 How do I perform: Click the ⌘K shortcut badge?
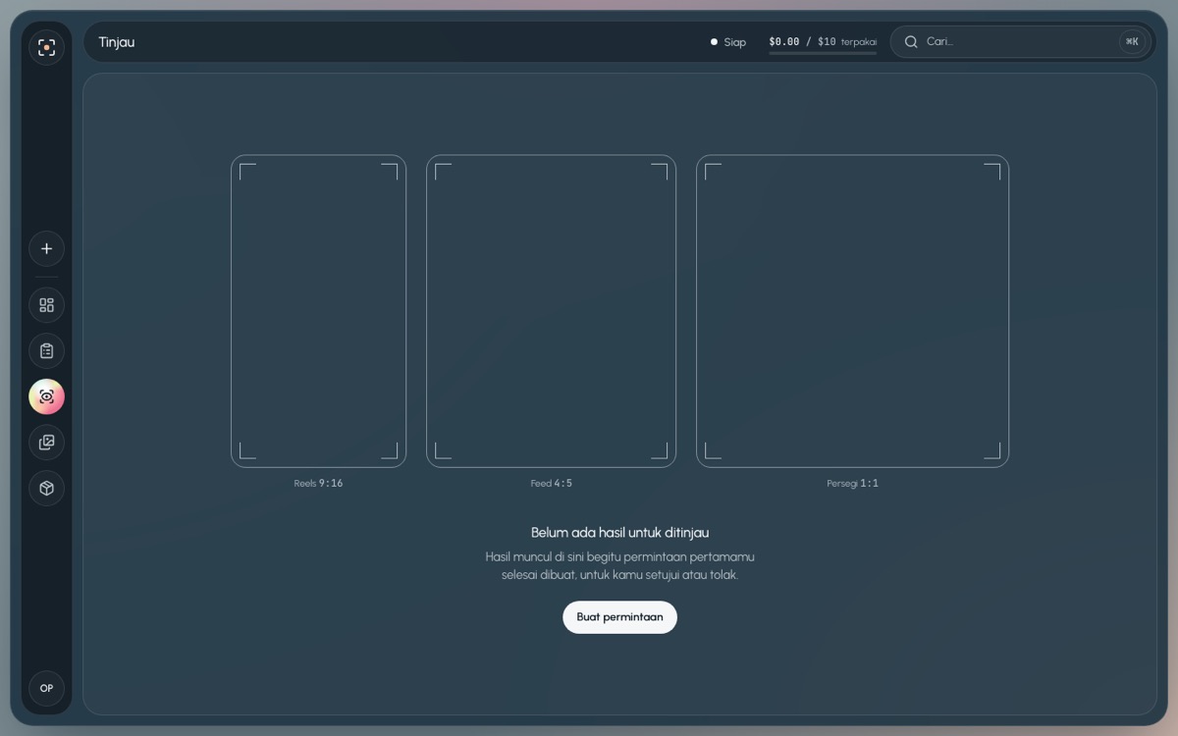(1132, 41)
